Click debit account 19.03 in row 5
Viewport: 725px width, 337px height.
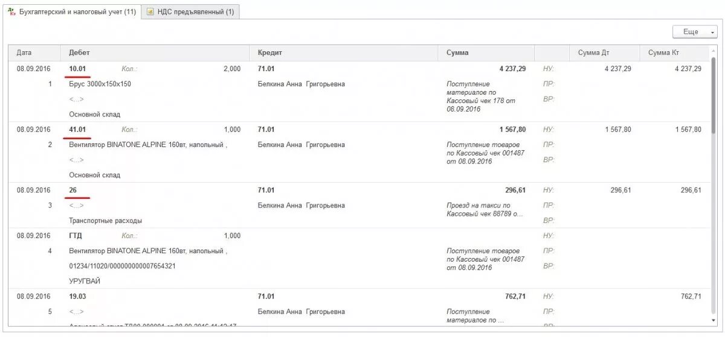77,297
